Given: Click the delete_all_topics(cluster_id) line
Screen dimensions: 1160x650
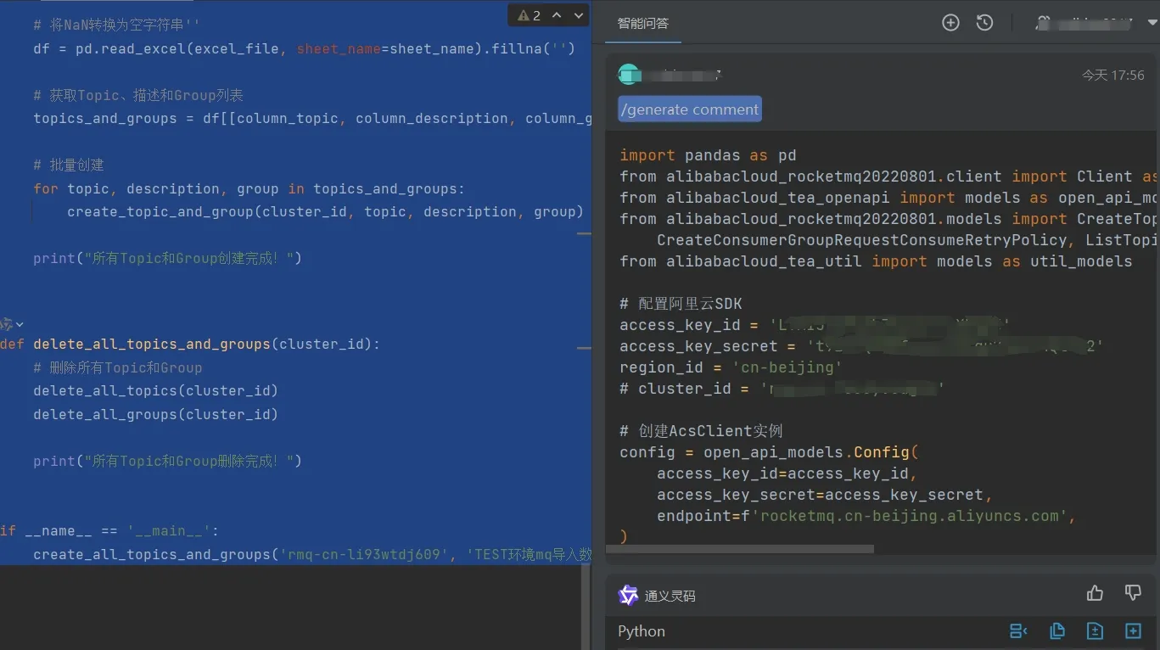Looking at the screenshot, I should pyautogui.click(x=156, y=390).
